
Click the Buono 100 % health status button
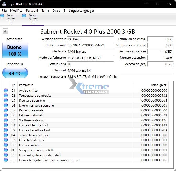coord(14,51)
